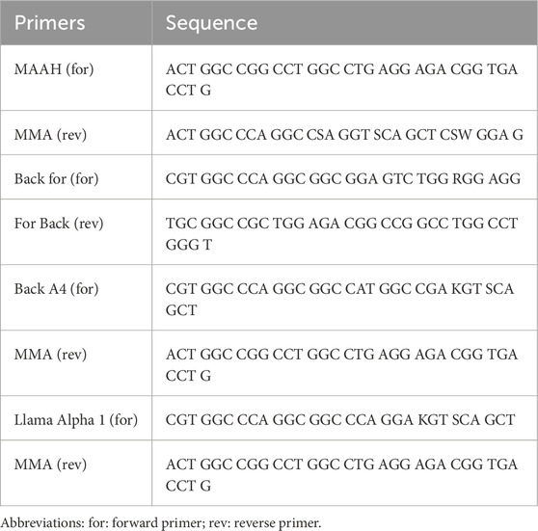Image resolution: width=538 pixels, height=531 pixels.
Task: Click the sequence containing CAT GGC CGA
Action: 339,299
